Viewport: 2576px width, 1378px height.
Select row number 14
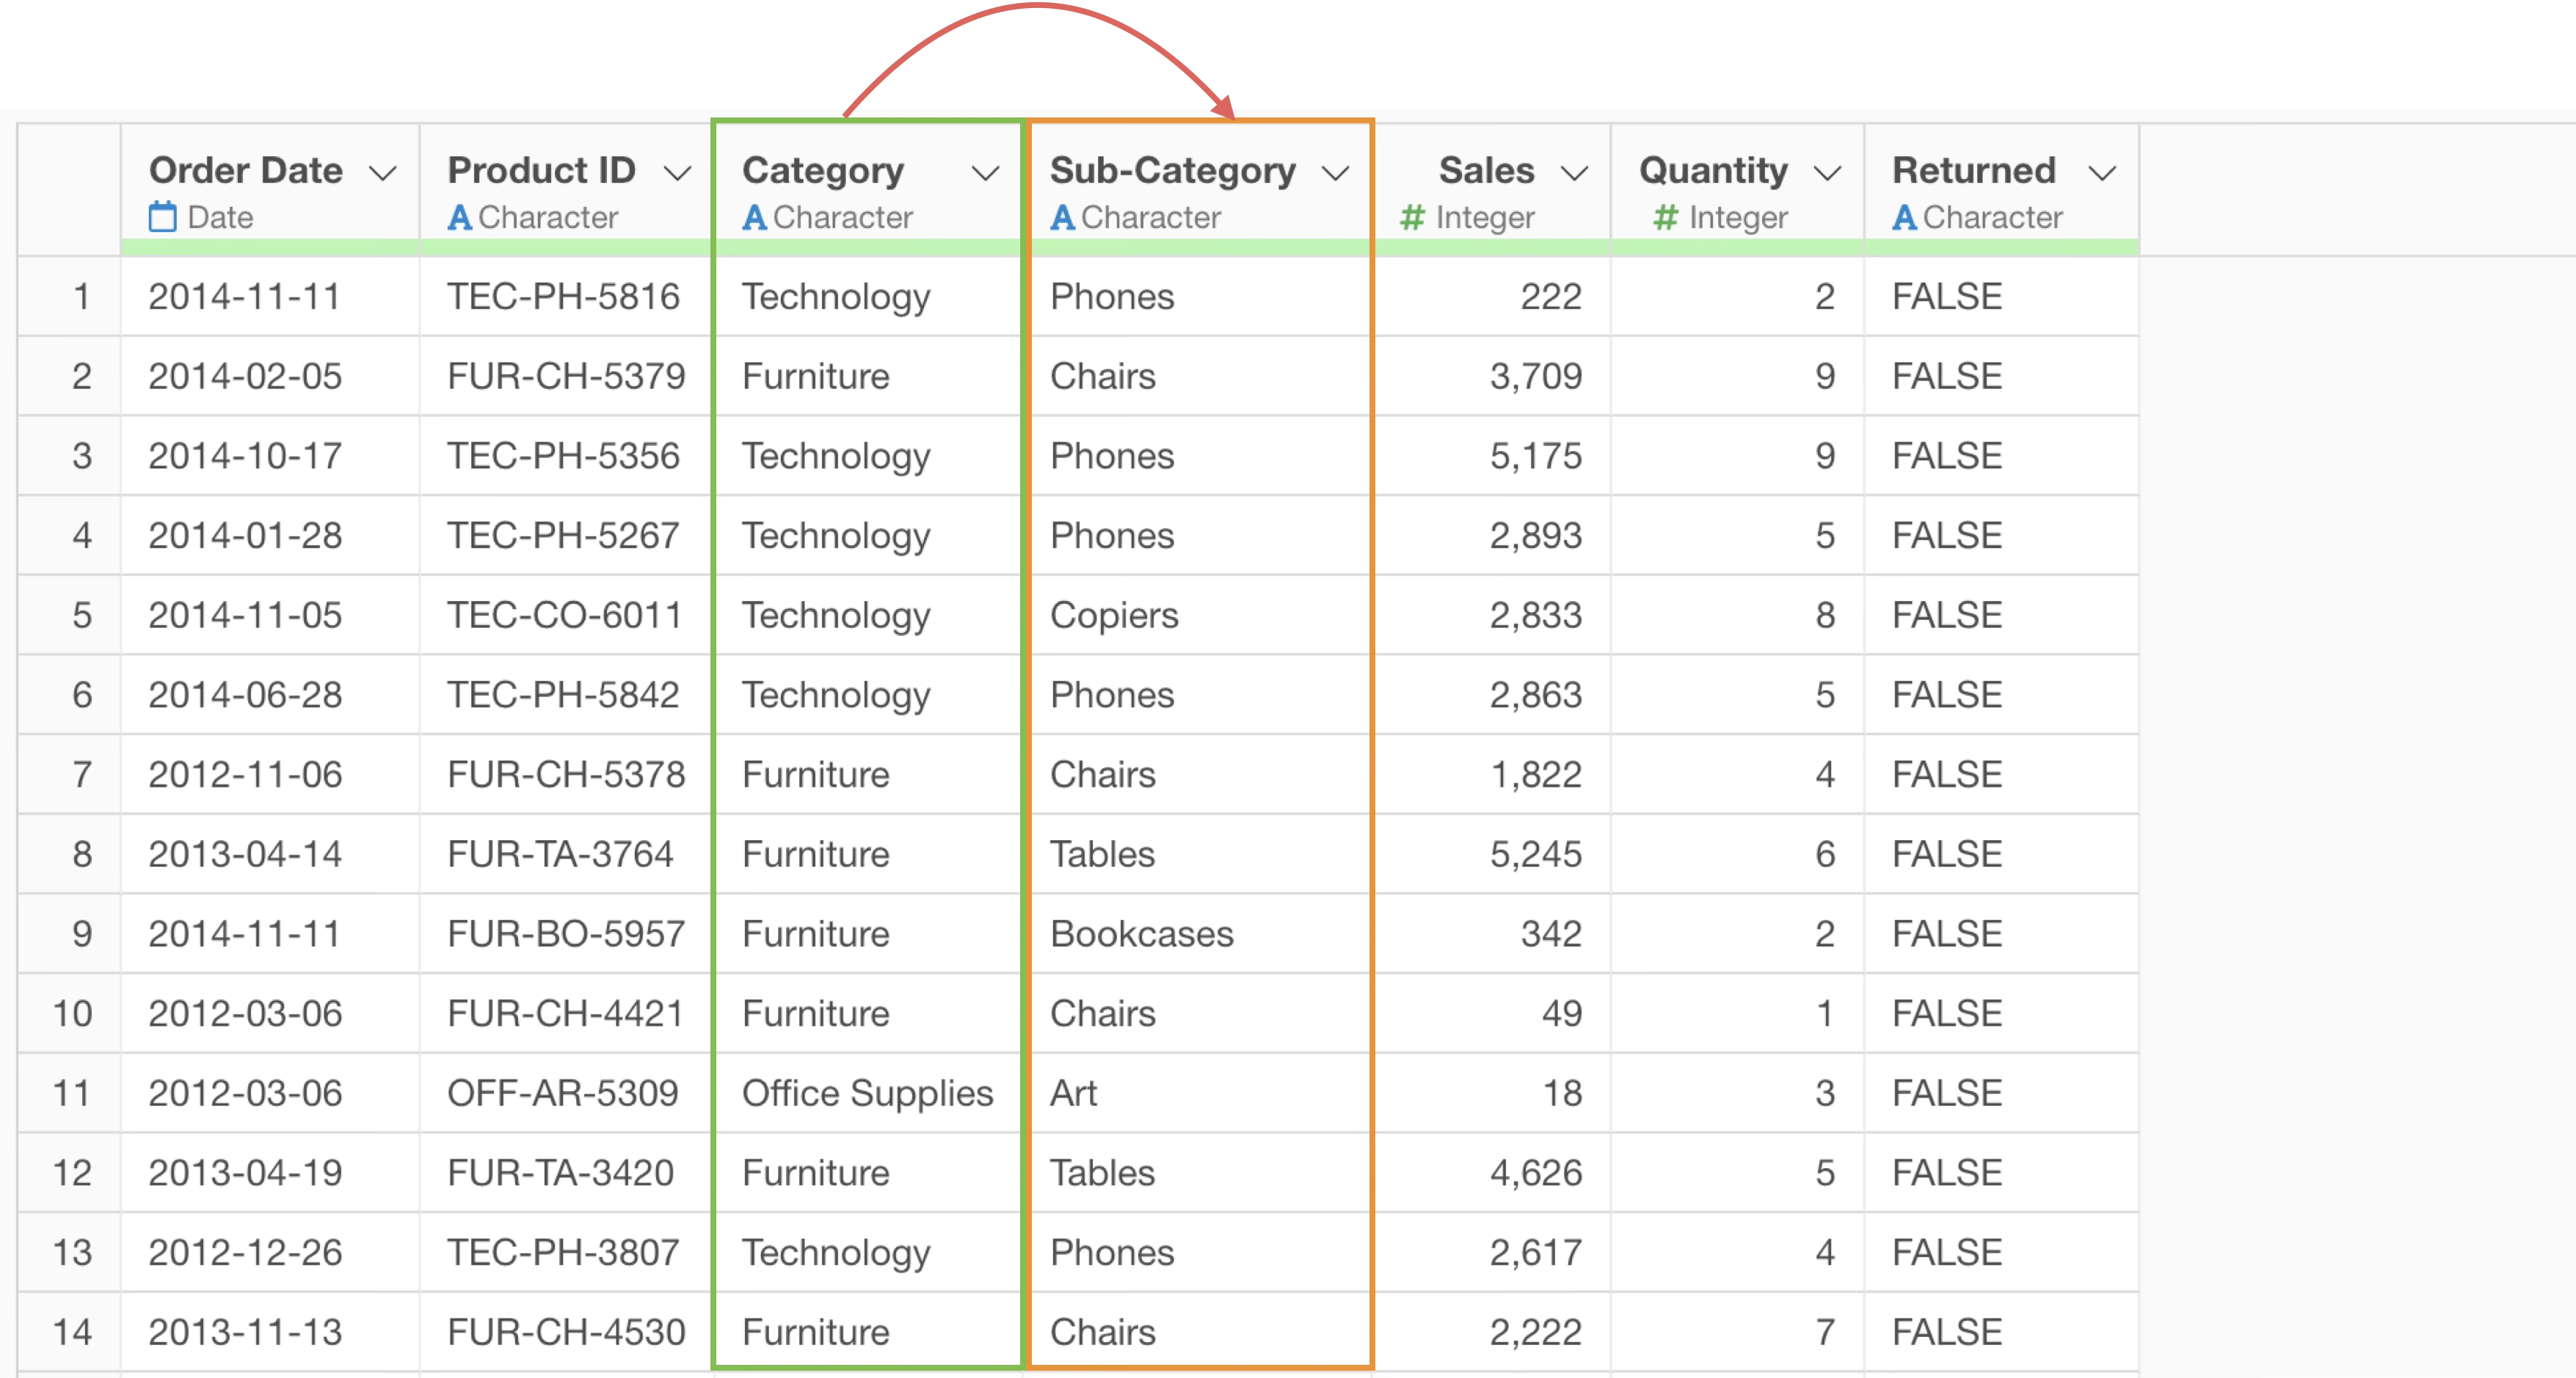tap(70, 1331)
